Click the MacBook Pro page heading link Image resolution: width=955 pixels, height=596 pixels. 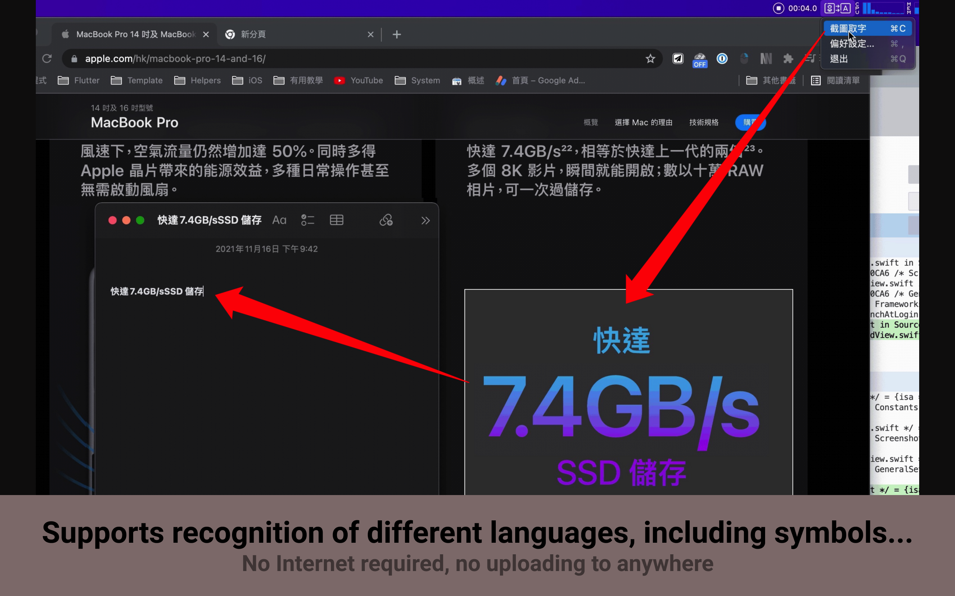tap(135, 123)
